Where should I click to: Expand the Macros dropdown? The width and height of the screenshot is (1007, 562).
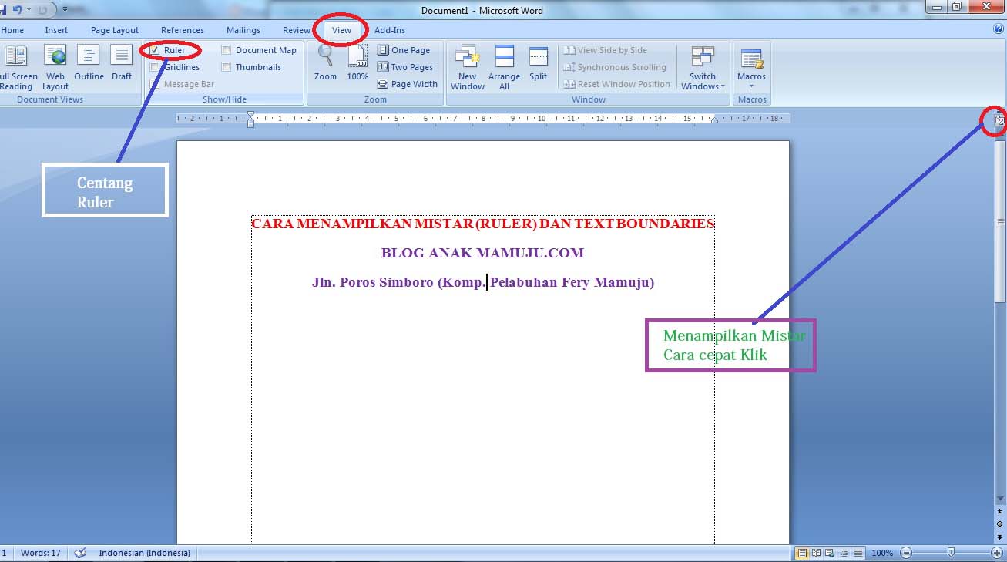coord(751,68)
